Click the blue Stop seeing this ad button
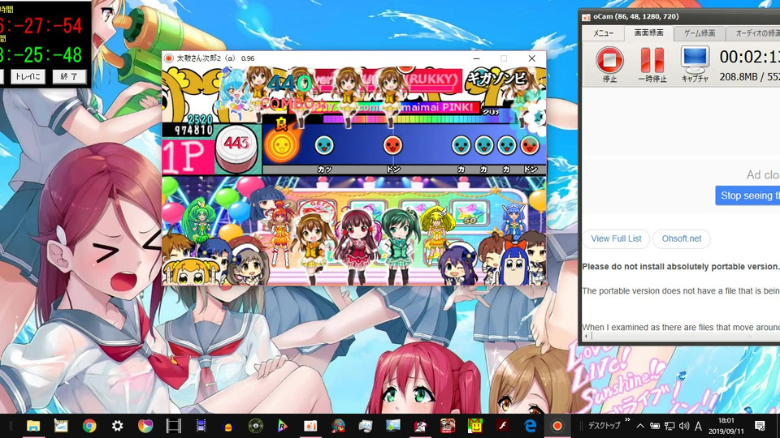 (x=747, y=195)
